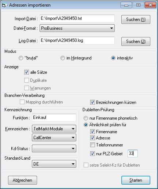Open the CallCenter dropdown list
The width and height of the screenshot is (158, 189).
point(54,138)
